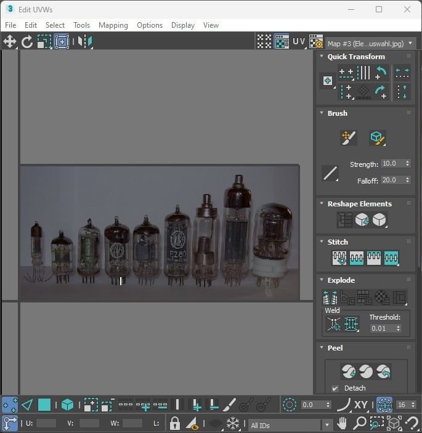Switch to Vertex subobject mode
The height and width of the screenshot is (433, 422).
point(10,405)
